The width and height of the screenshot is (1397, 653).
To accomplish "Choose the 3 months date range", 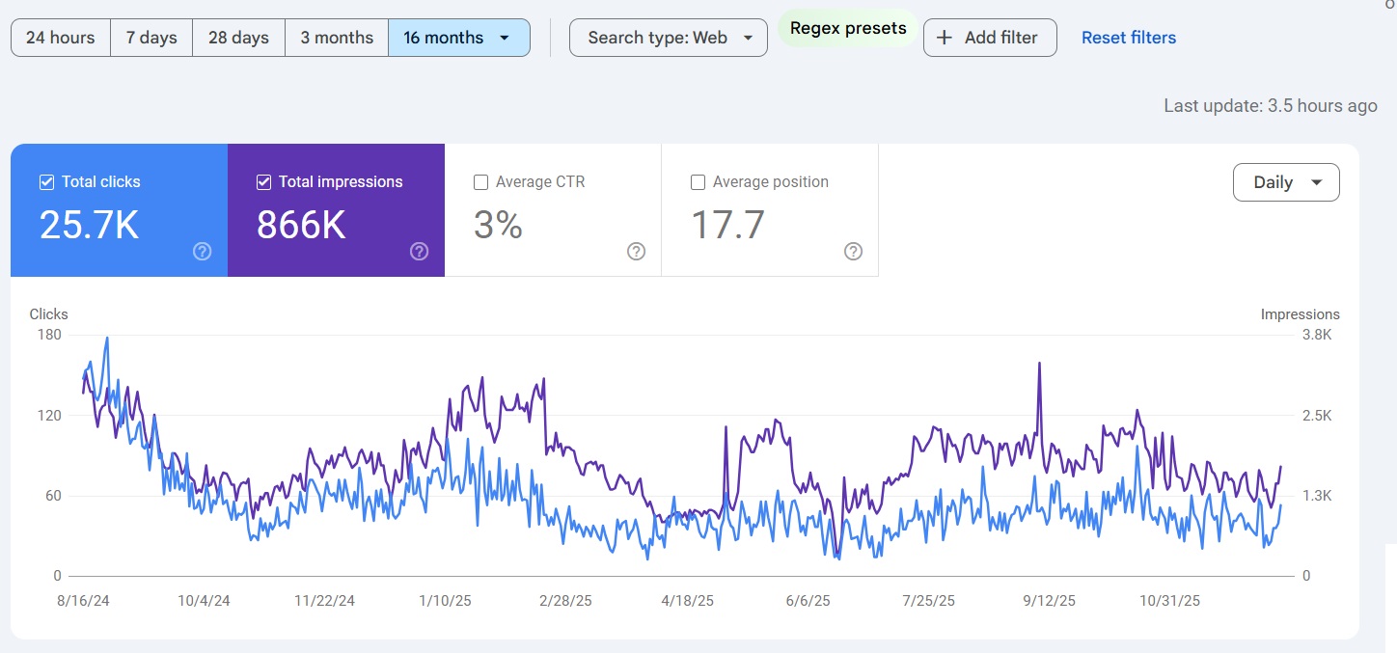I will pos(337,38).
